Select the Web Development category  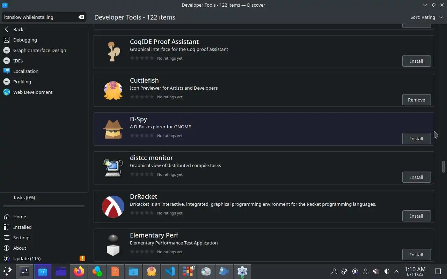point(44,92)
